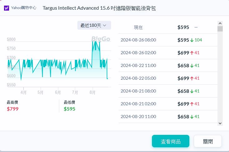Viewport: 229px width, 152px height.
Task: Click the Yahoo purple logo icon
Action: point(7,8)
